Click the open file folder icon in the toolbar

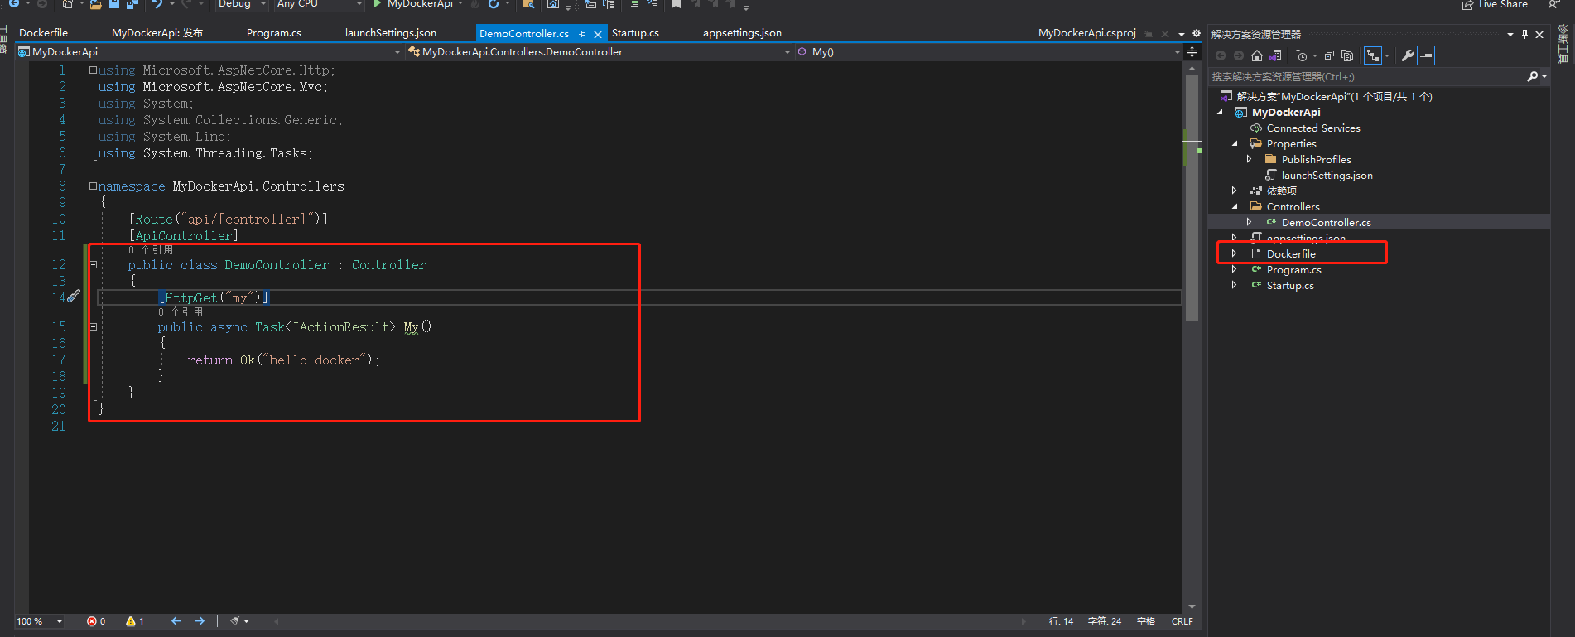96,4
